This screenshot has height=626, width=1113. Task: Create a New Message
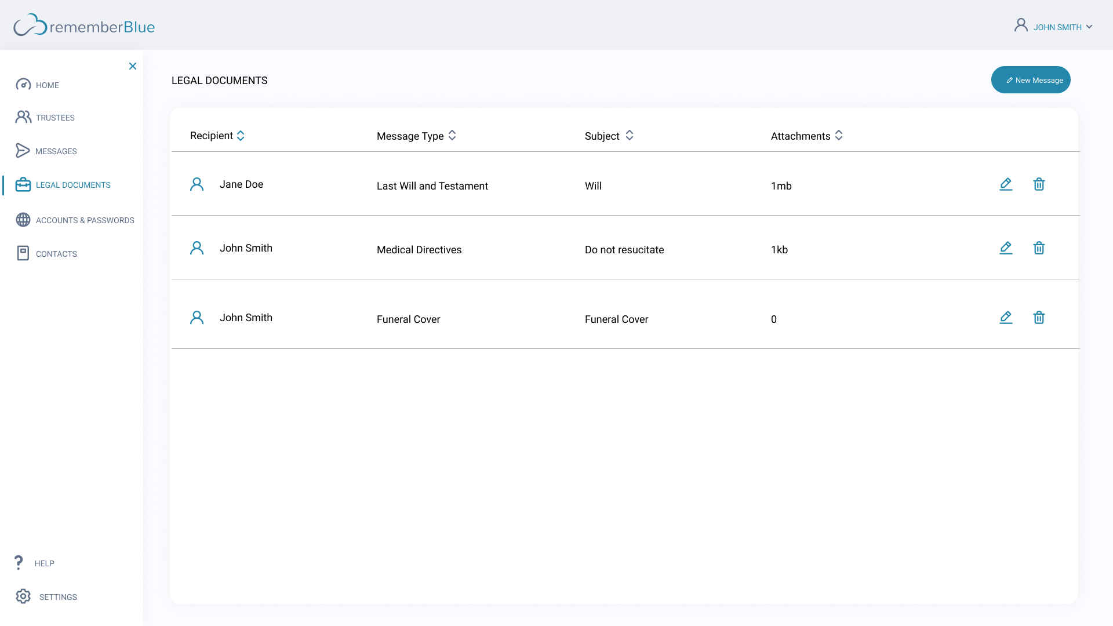click(x=1031, y=80)
